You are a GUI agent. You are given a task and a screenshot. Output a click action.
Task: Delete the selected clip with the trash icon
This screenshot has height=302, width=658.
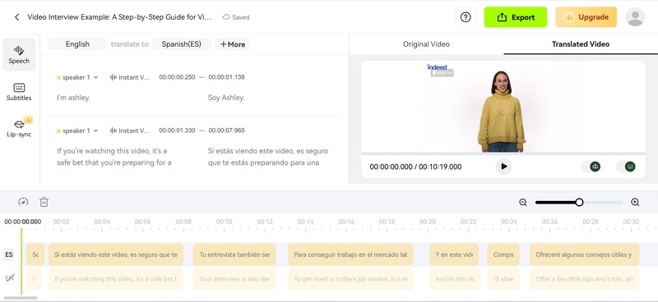point(44,203)
